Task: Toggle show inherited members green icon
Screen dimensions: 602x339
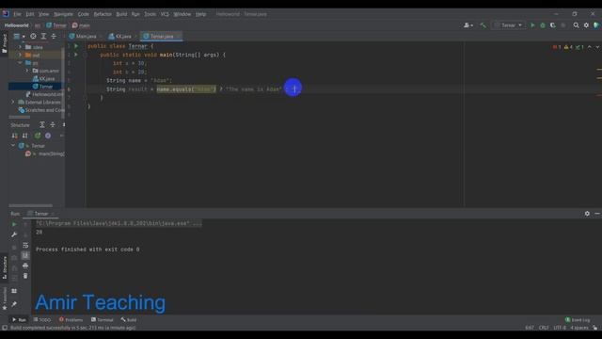Action: pyautogui.click(x=38, y=136)
